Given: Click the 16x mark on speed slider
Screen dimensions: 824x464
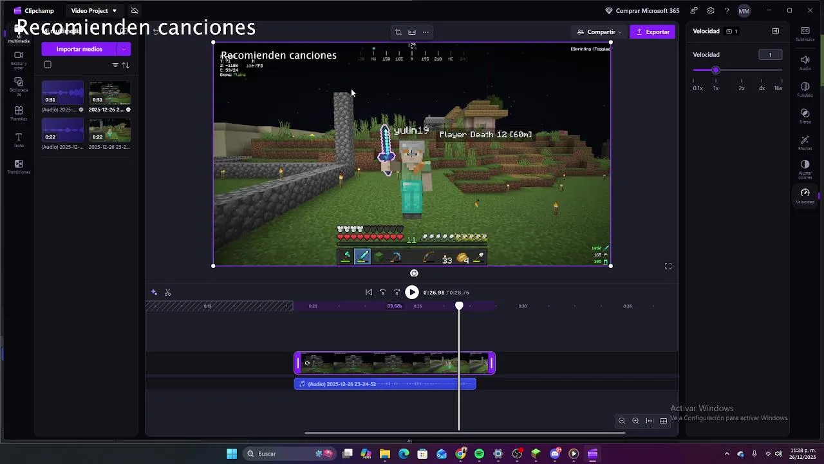Looking at the screenshot, I should point(778,88).
